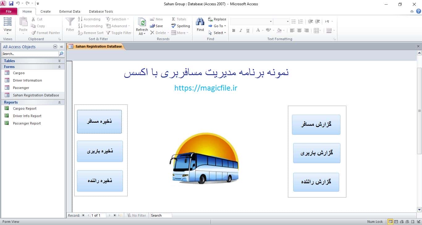
Task: Collapse the navigation pane with shutter button
Action: (61, 47)
